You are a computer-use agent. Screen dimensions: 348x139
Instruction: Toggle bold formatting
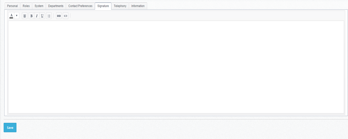click(x=31, y=16)
